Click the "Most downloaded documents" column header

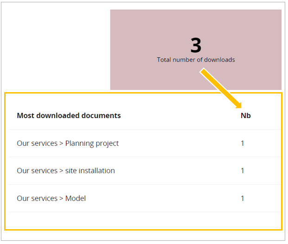[x=69, y=116]
